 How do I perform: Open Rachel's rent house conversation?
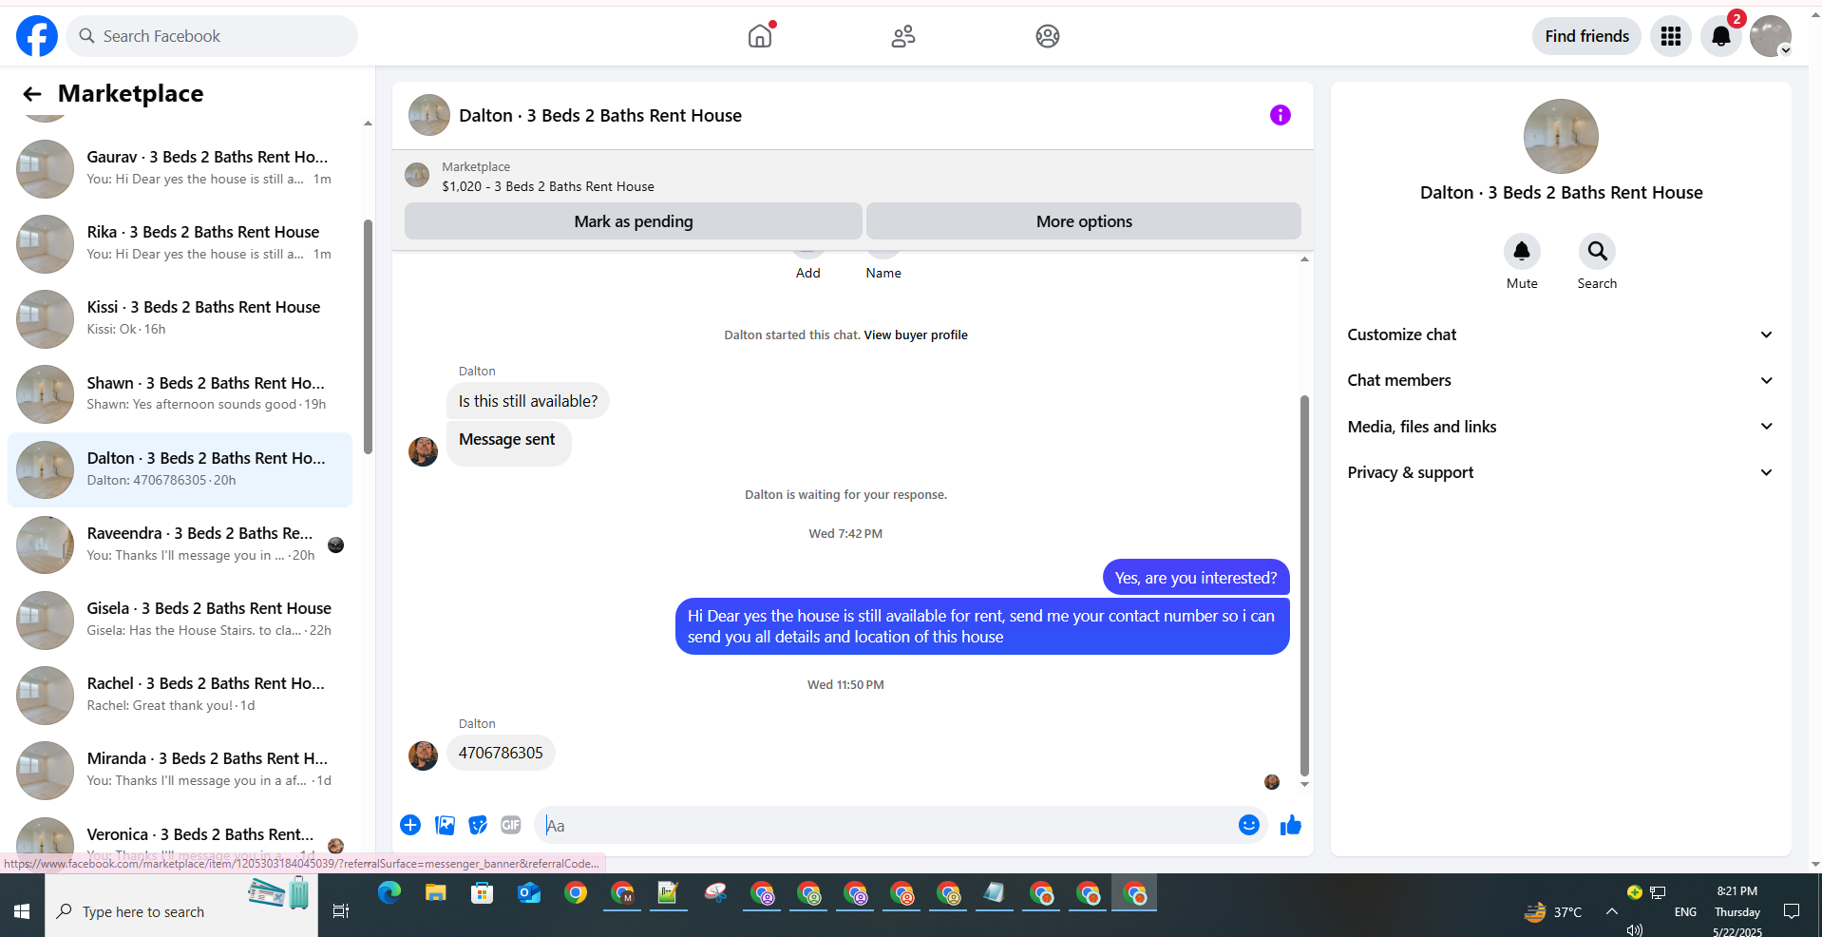coord(180,695)
